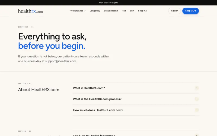
Task: Click the 'Everything to ask,' headline
Action: point(52,37)
